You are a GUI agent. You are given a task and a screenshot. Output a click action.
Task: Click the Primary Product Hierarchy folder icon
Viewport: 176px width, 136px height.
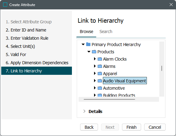pyautogui.click(x=88, y=44)
